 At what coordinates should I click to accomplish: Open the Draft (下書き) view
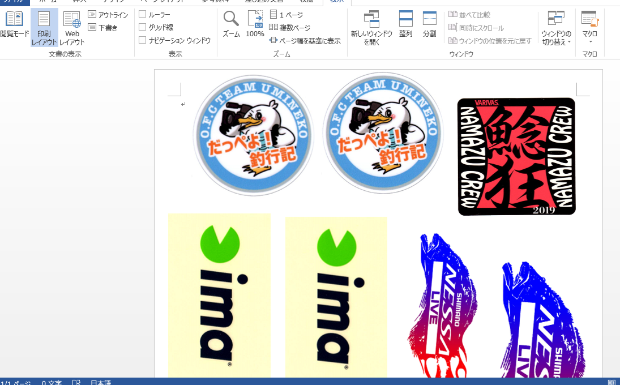tap(103, 28)
